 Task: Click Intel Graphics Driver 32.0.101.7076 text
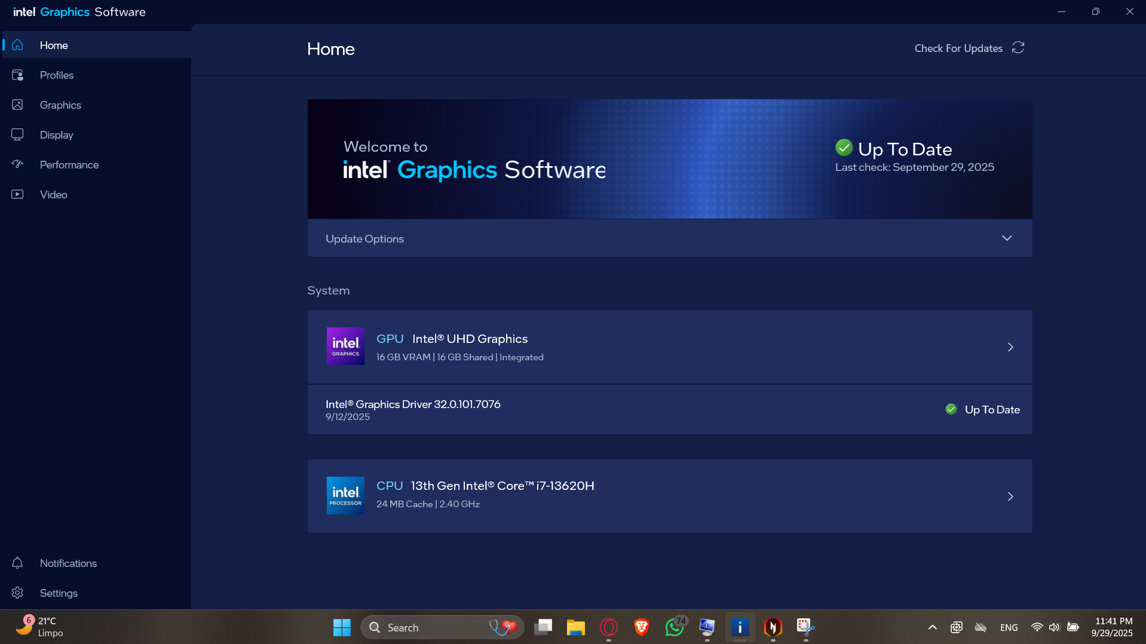coord(413,404)
